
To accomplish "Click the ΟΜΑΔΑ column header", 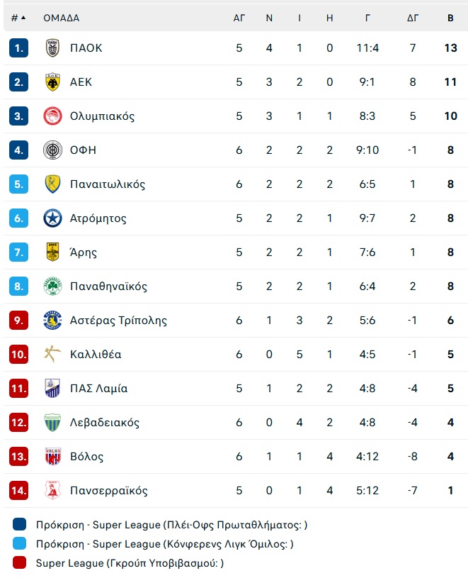I will point(62,18).
